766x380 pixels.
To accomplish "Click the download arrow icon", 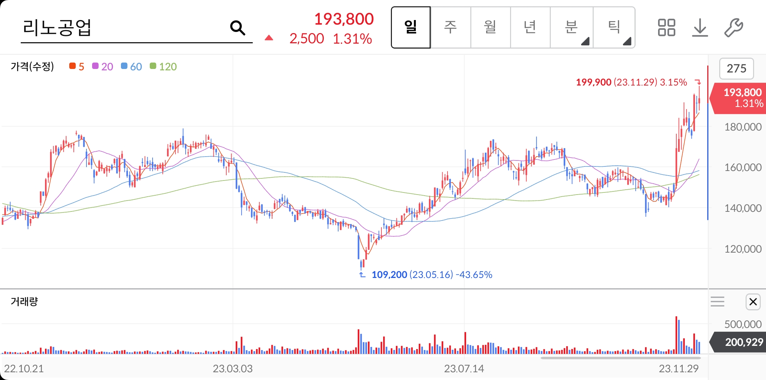I will [700, 27].
